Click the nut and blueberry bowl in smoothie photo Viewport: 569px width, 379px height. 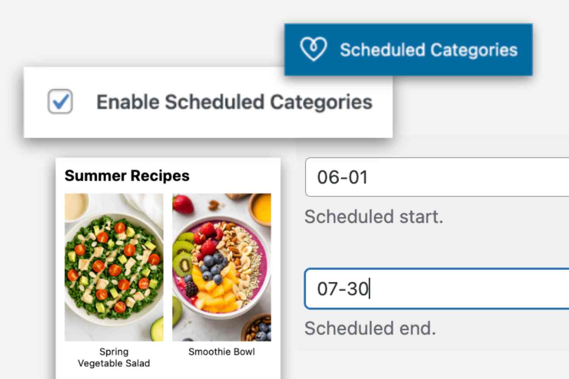(259, 328)
